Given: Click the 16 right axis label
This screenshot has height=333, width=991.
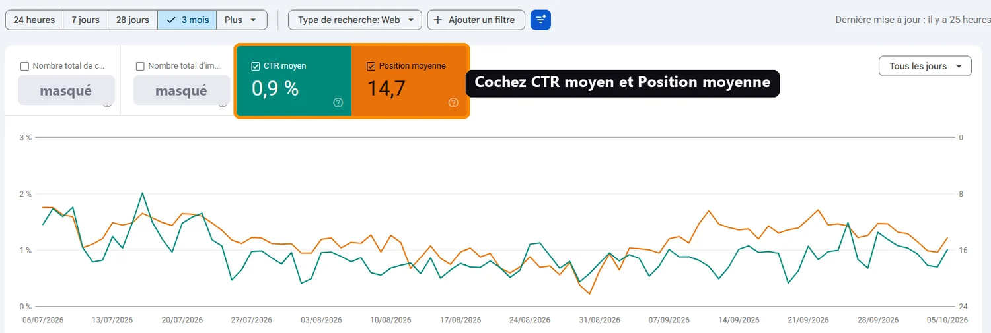Looking at the screenshot, I should tap(963, 250).
